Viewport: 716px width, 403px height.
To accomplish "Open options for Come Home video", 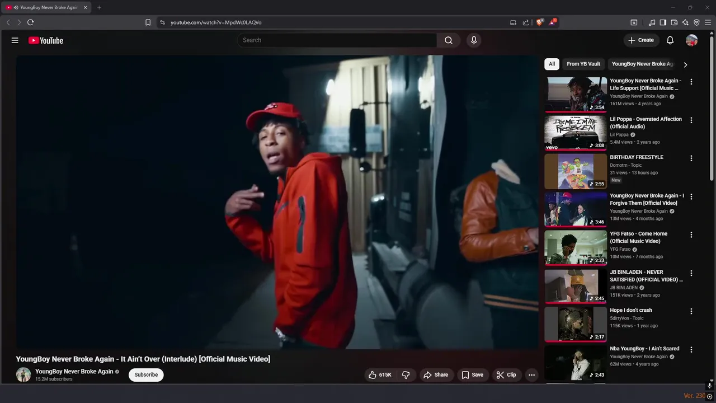I will pos(691,235).
